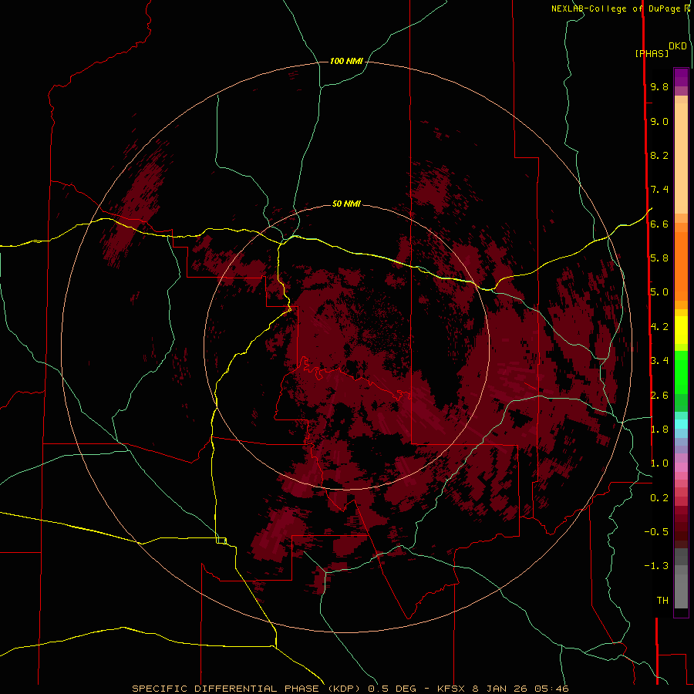
Task: Click the "100 NMI" range ring label
Action: tap(346, 61)
